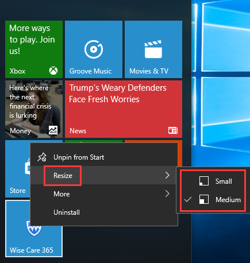Click the News newspaper icon
This screenshot has height=263, width=250.
[173, 130]
